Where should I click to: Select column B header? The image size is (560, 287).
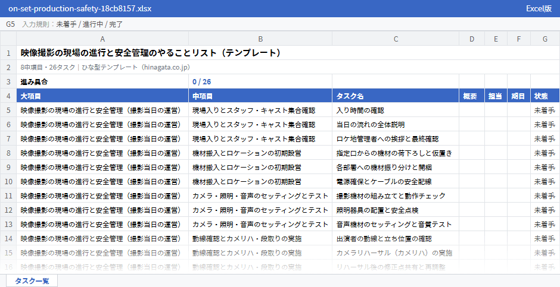(260, 39)
